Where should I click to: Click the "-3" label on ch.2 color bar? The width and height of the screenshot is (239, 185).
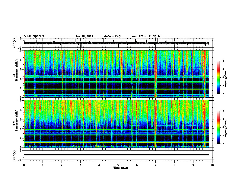[223, 111]
